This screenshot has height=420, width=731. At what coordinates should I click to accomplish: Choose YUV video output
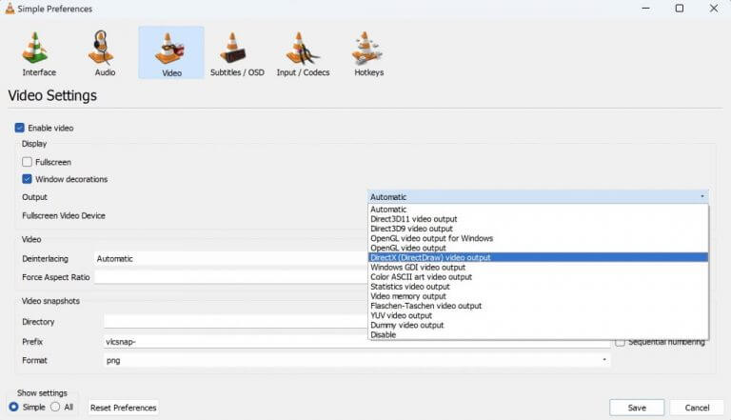pyautogui.click(x=538, y=315)
